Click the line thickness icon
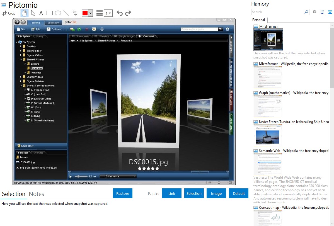334x226 pixels. tap(99, 13)
